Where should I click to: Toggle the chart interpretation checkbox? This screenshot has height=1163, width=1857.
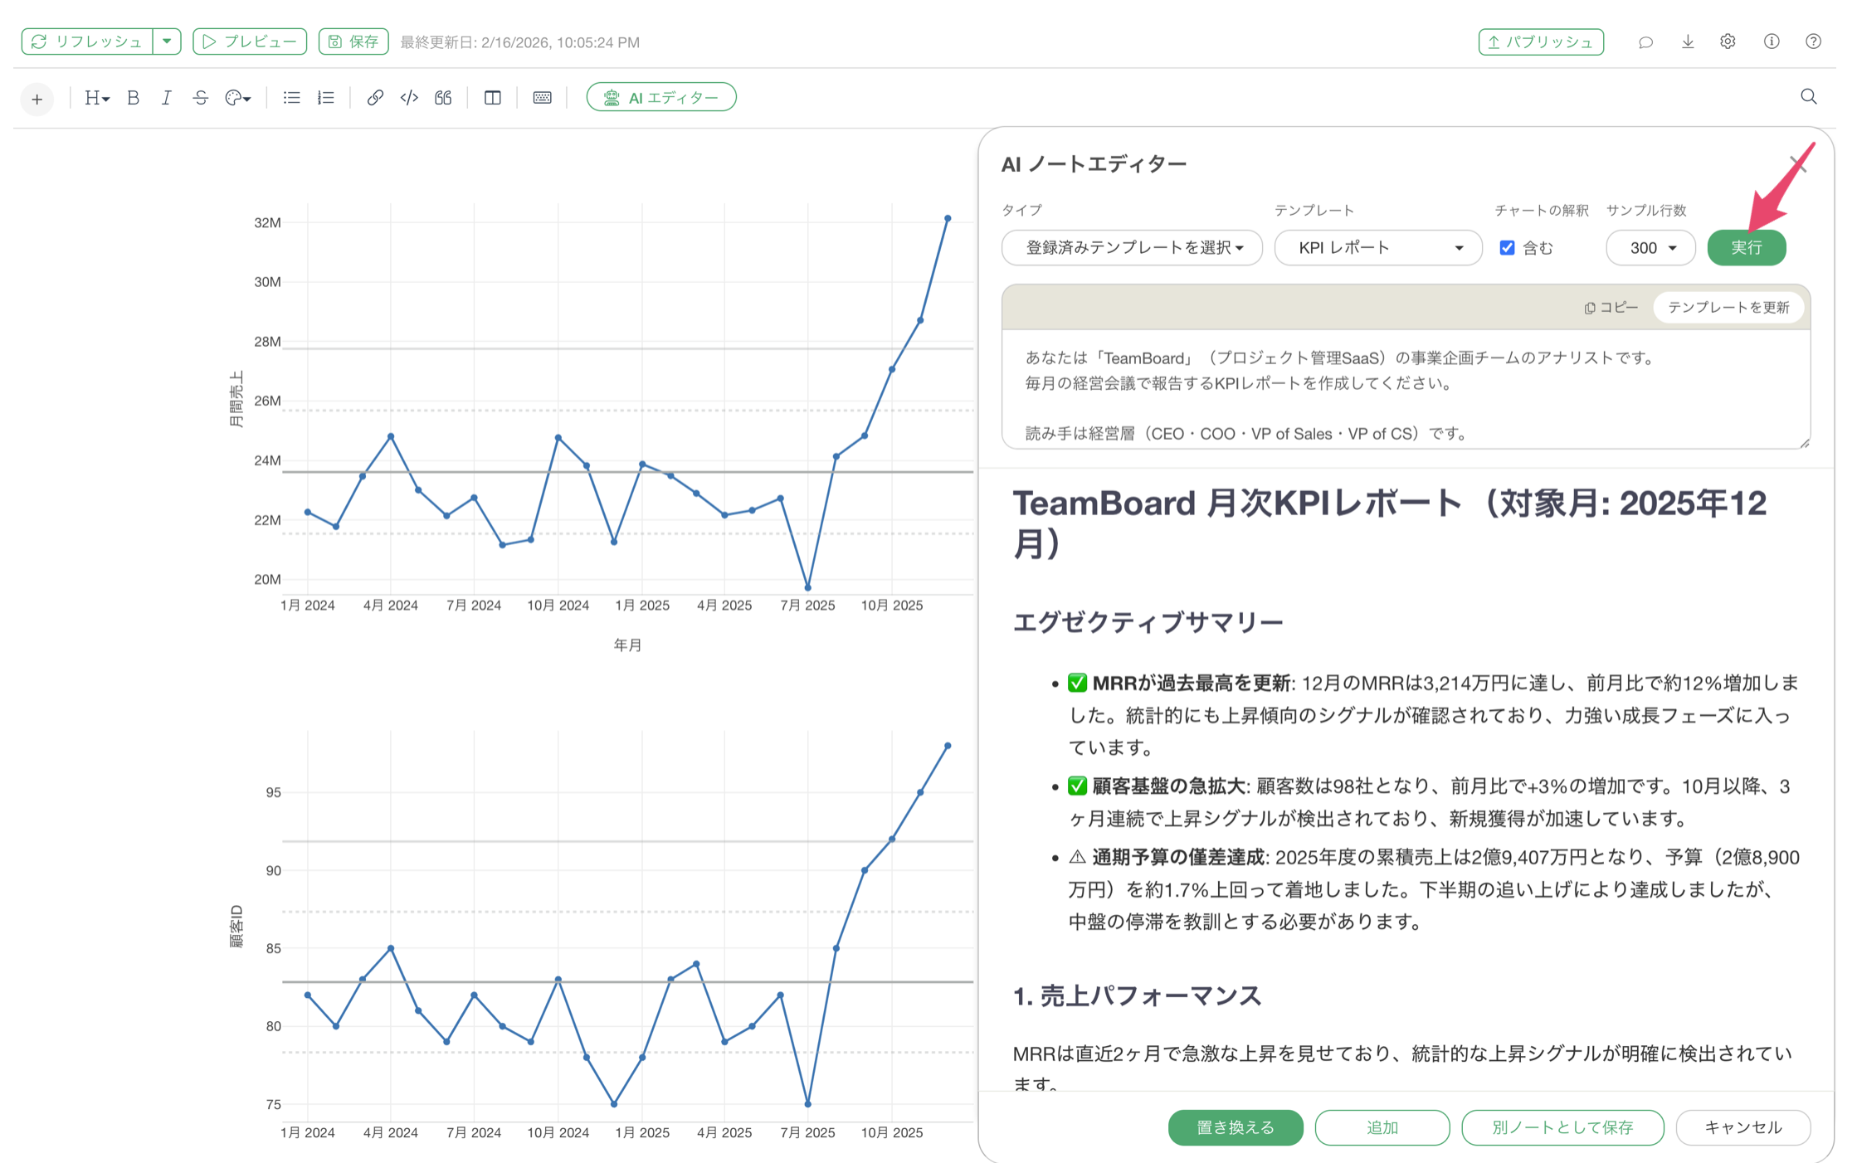[x=1507, y=248]
